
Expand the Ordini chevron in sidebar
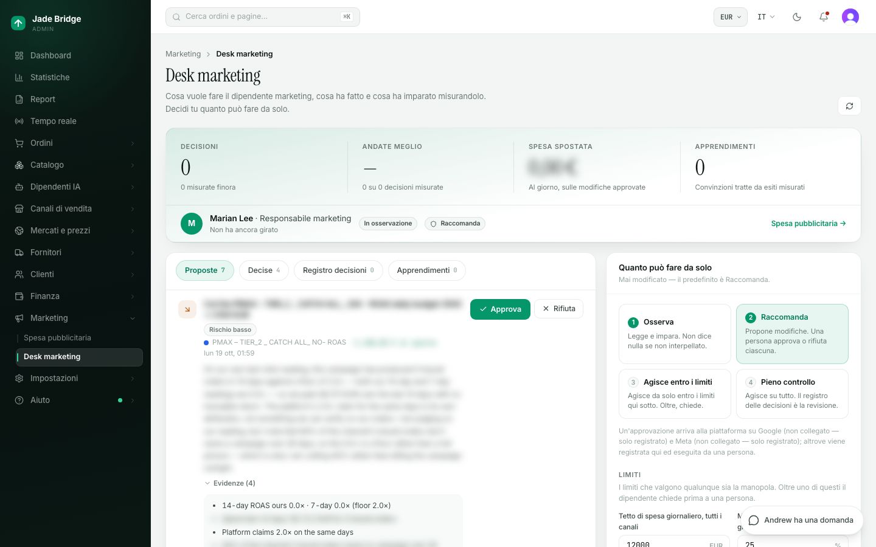click(133, 143)
